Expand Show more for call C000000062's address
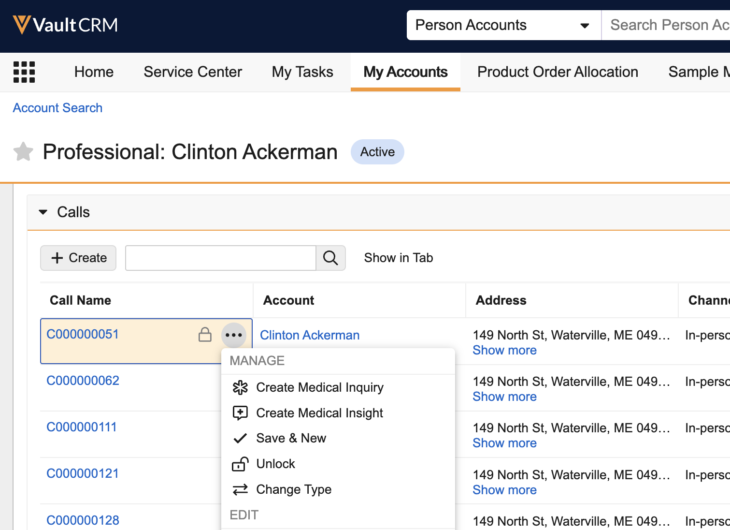730x530 pixels. coord(504,396)
